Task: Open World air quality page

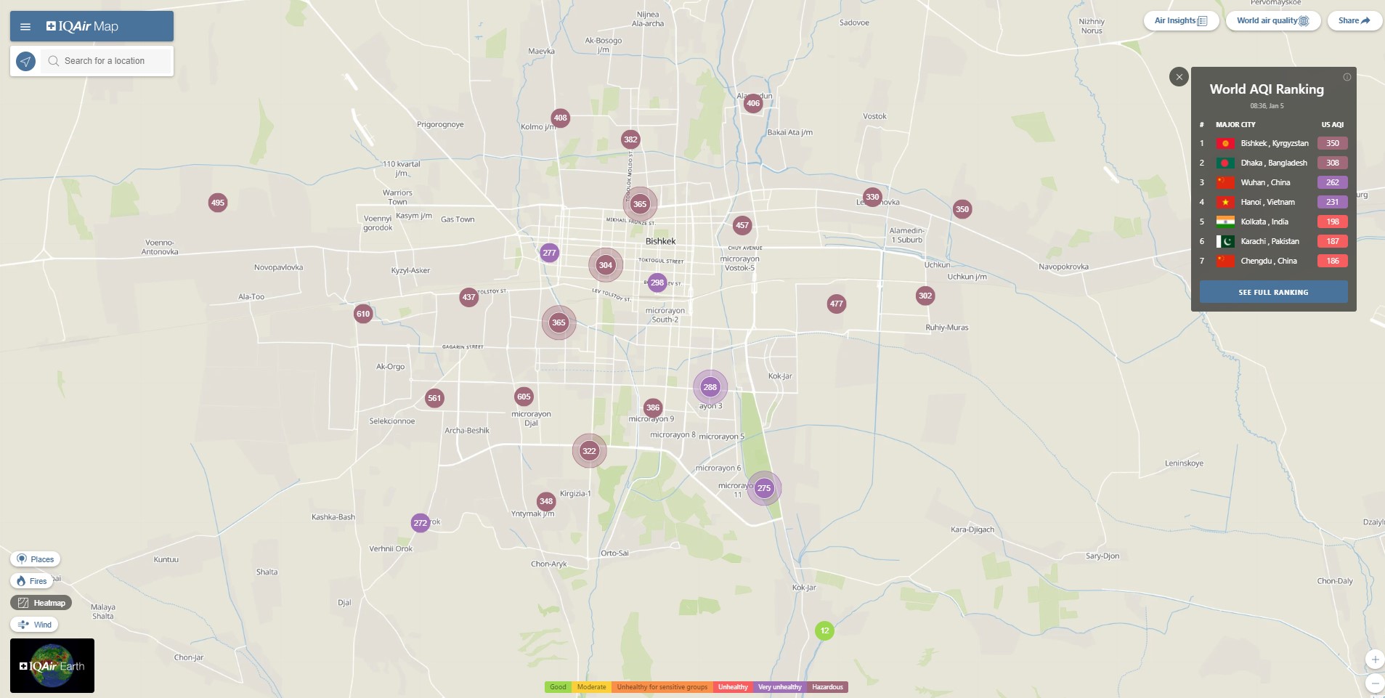Action: coord(1272,21)
